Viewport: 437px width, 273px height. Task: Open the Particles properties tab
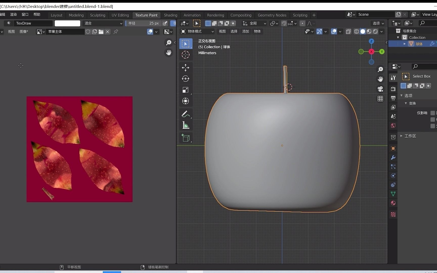pyautogui.click(x=393, y=167)
